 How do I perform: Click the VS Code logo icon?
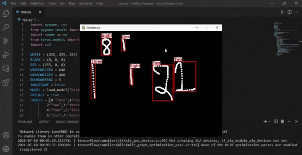tap(4, 3)
